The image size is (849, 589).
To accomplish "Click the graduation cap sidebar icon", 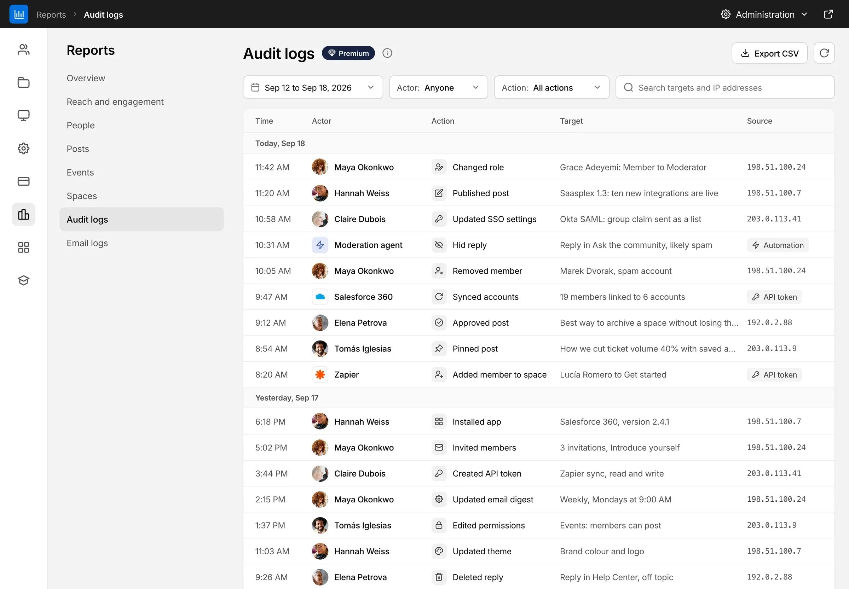I will [x=23, y=280].
